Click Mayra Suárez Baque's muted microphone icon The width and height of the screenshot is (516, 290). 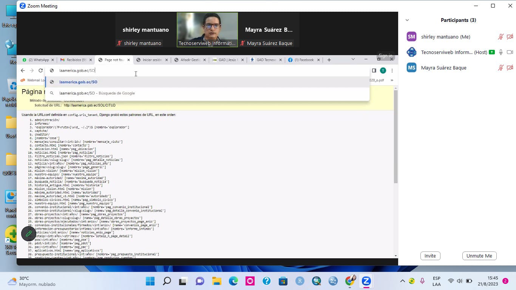pos(501,68)
